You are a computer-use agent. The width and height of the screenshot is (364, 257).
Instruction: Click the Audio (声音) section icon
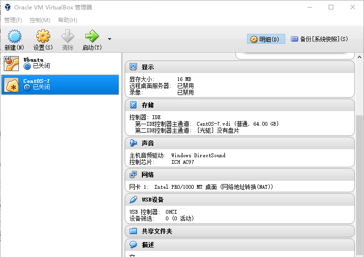click(x=133, y=143)
